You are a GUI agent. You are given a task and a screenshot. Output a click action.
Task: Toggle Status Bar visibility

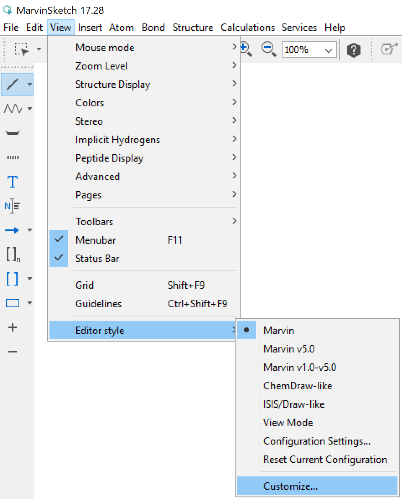point(97,259)
